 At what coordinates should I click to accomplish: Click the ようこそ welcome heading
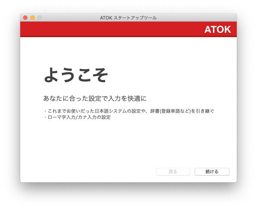tap(76, 75)
